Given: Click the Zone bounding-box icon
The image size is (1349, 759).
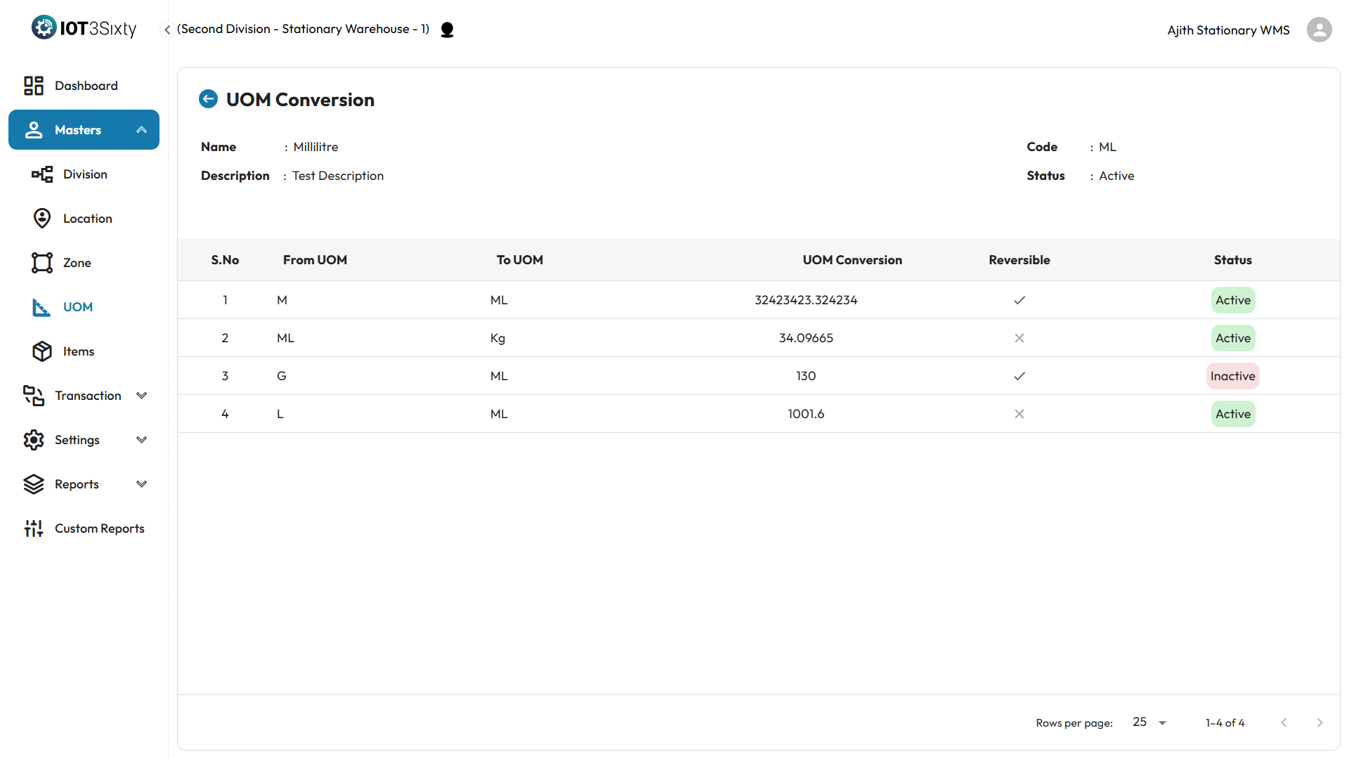Looking at the screenshot, I should click(42, 263).
